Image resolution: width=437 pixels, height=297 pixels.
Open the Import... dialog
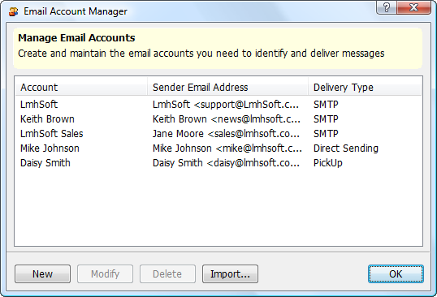pos(230,274)
